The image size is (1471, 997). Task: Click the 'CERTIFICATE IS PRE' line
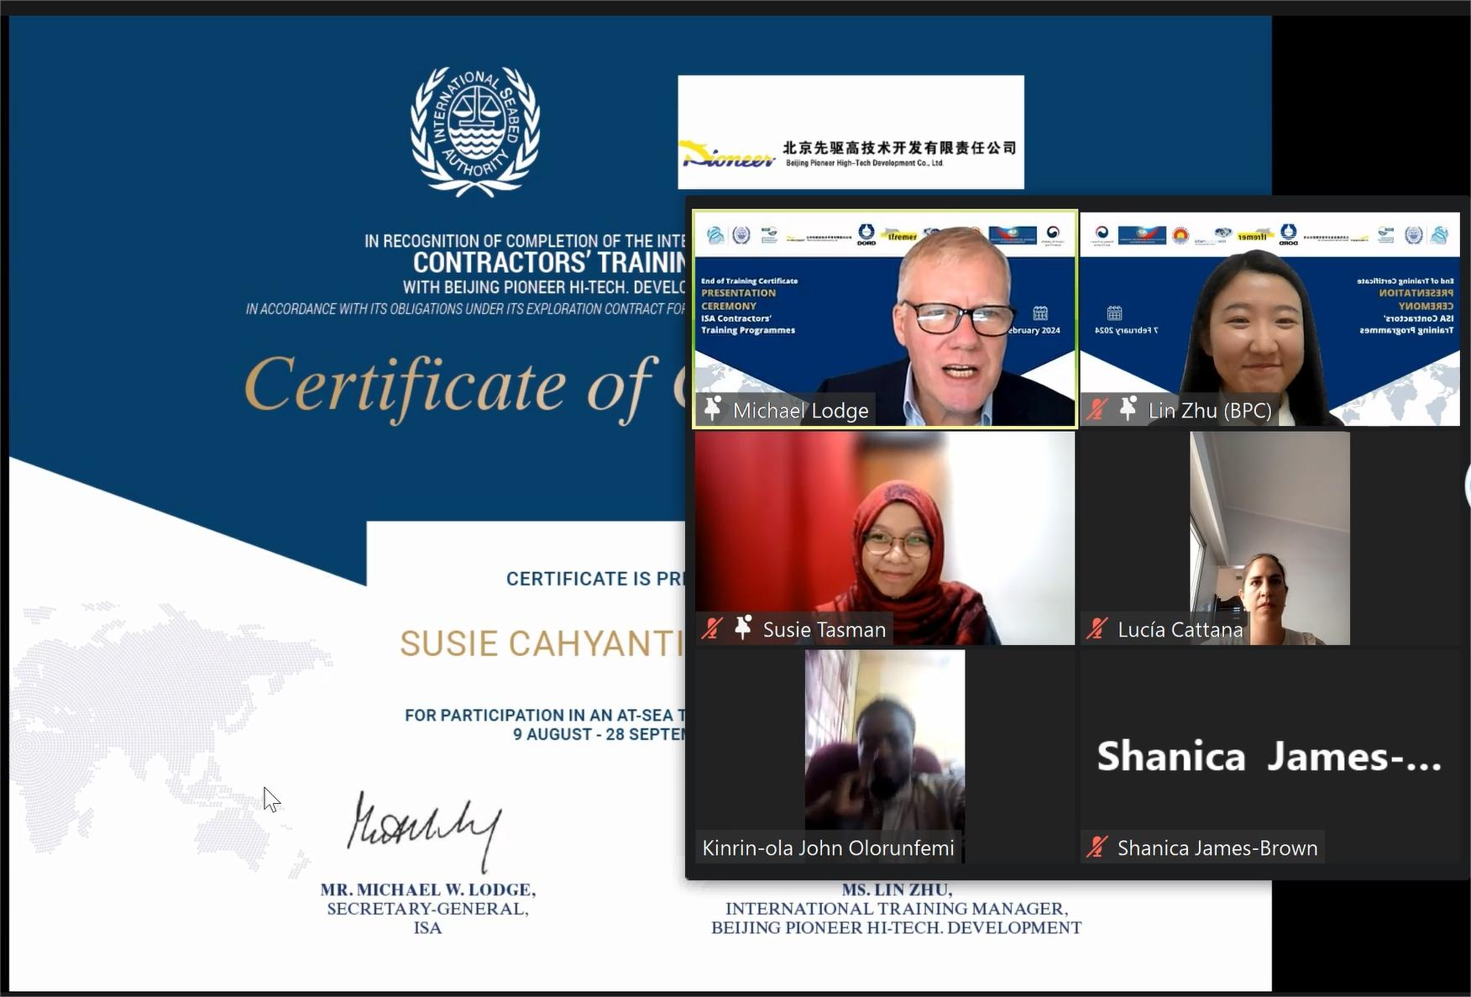click(x=595, y=579)
